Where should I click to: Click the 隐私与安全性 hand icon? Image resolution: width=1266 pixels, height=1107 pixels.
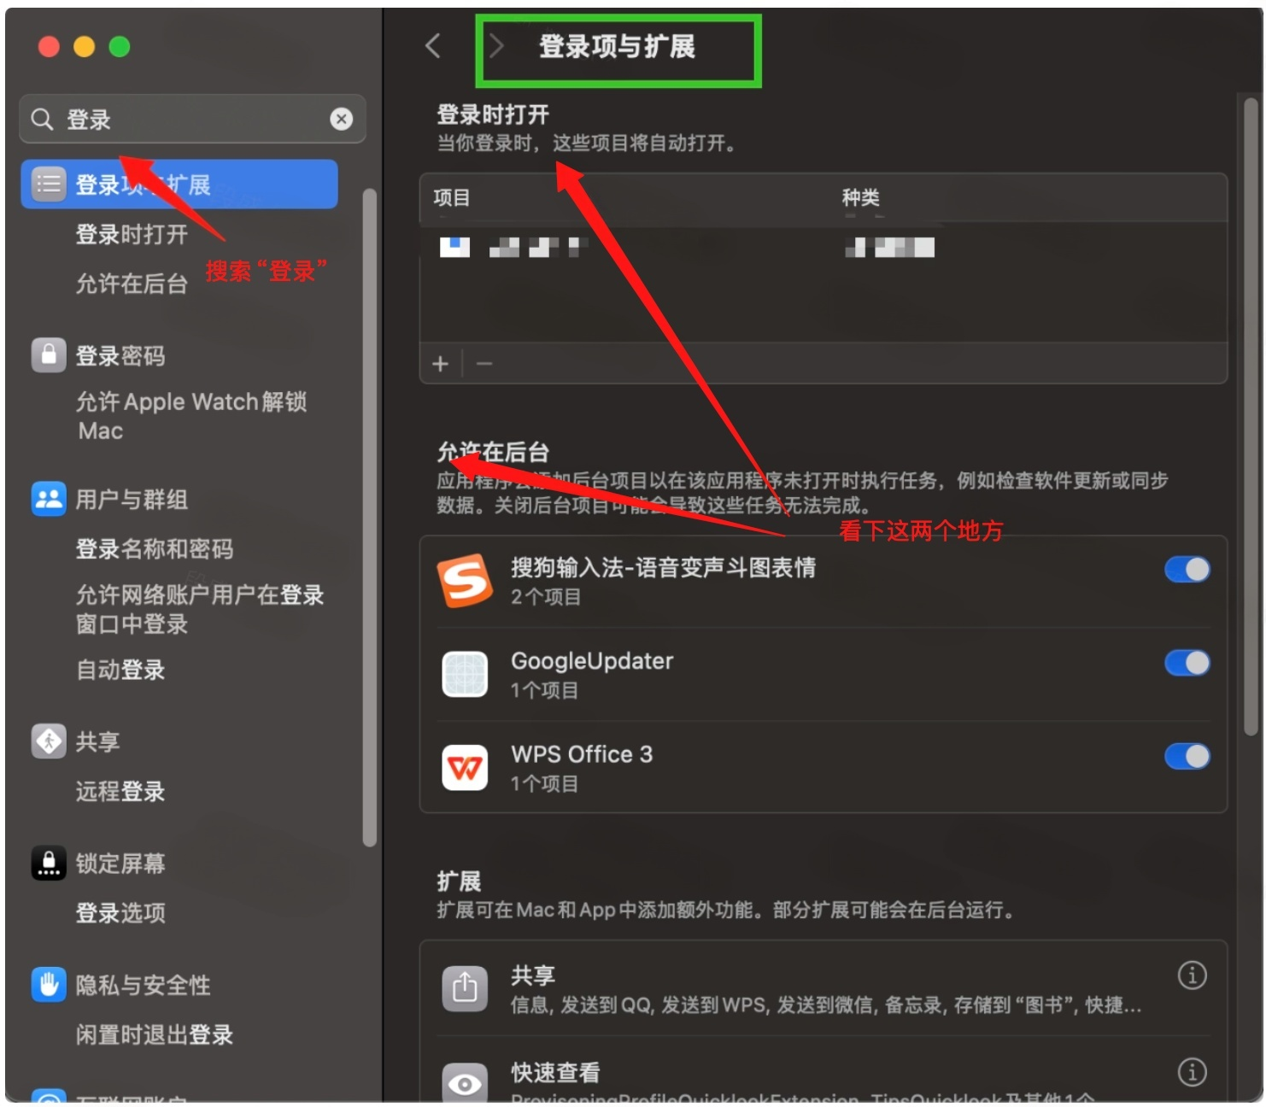coord(49,984)
